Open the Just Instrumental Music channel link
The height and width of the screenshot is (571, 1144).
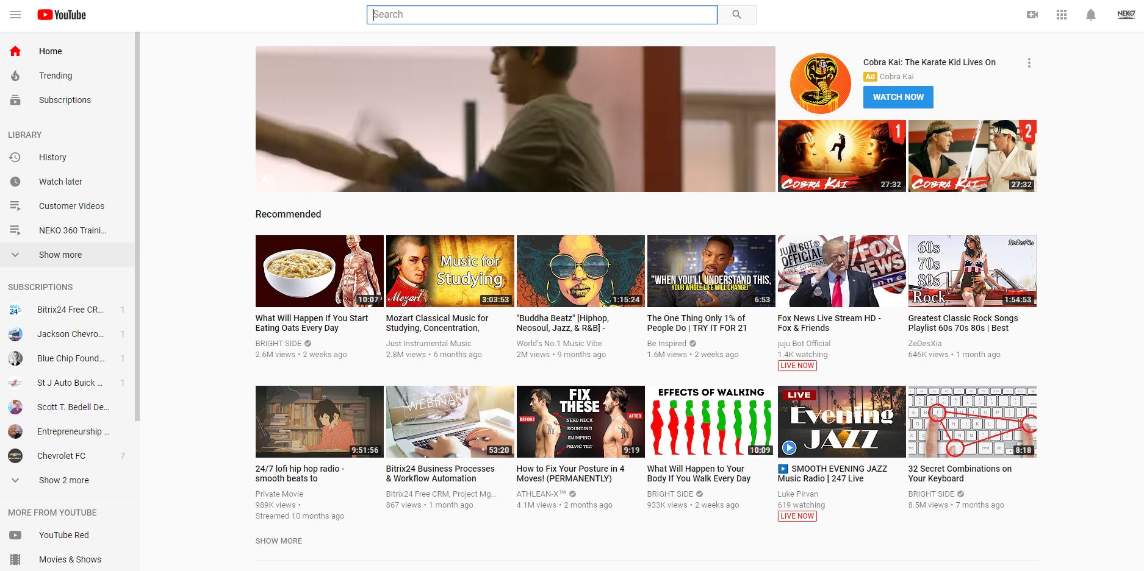[x=428, y=343]
